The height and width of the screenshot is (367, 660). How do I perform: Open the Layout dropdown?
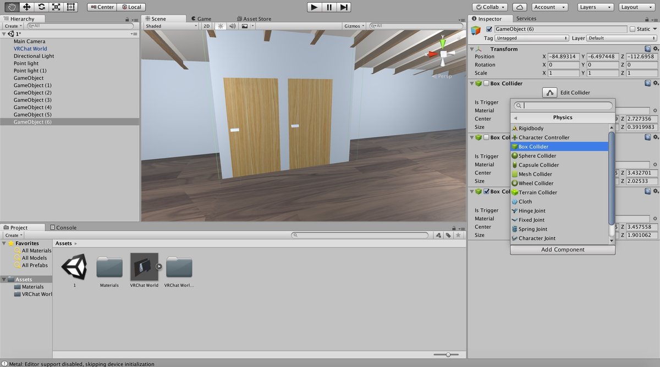click(636, 7)
